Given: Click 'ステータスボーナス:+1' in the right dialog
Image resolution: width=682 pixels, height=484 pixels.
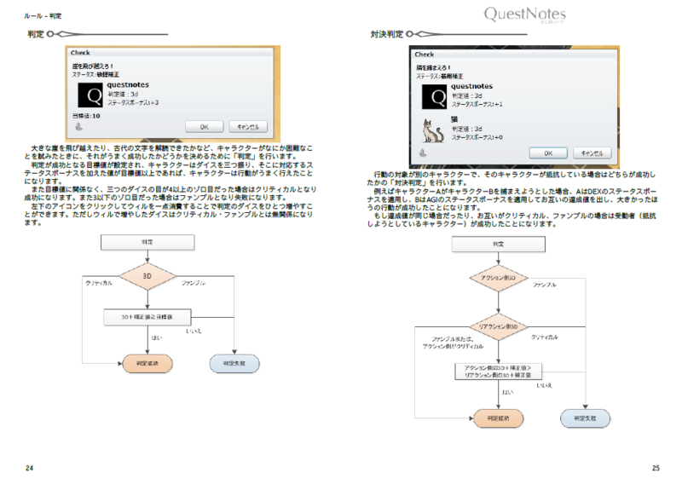Looking at the screenshot, I should 477,104.
